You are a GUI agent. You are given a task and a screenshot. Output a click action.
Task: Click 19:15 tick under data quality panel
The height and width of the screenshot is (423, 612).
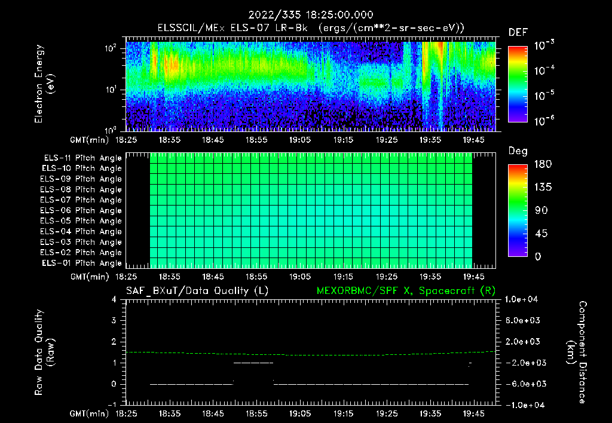point(344,413)
